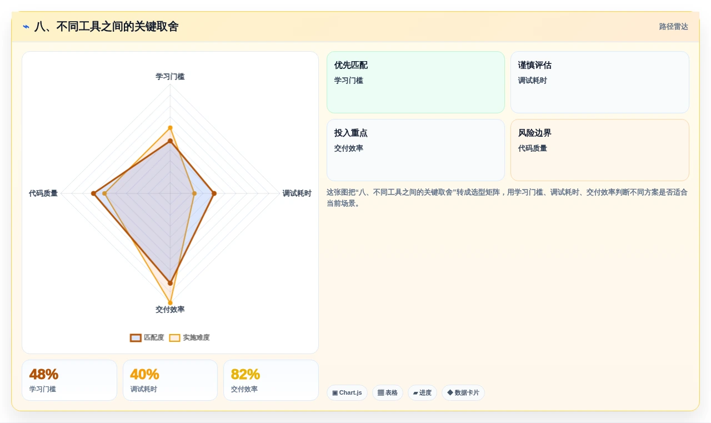
Task: Open the 风险边界 card
Action: coord(600,150)
